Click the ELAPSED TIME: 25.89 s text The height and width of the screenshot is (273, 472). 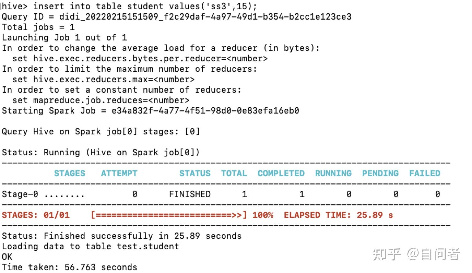[338, 215]
